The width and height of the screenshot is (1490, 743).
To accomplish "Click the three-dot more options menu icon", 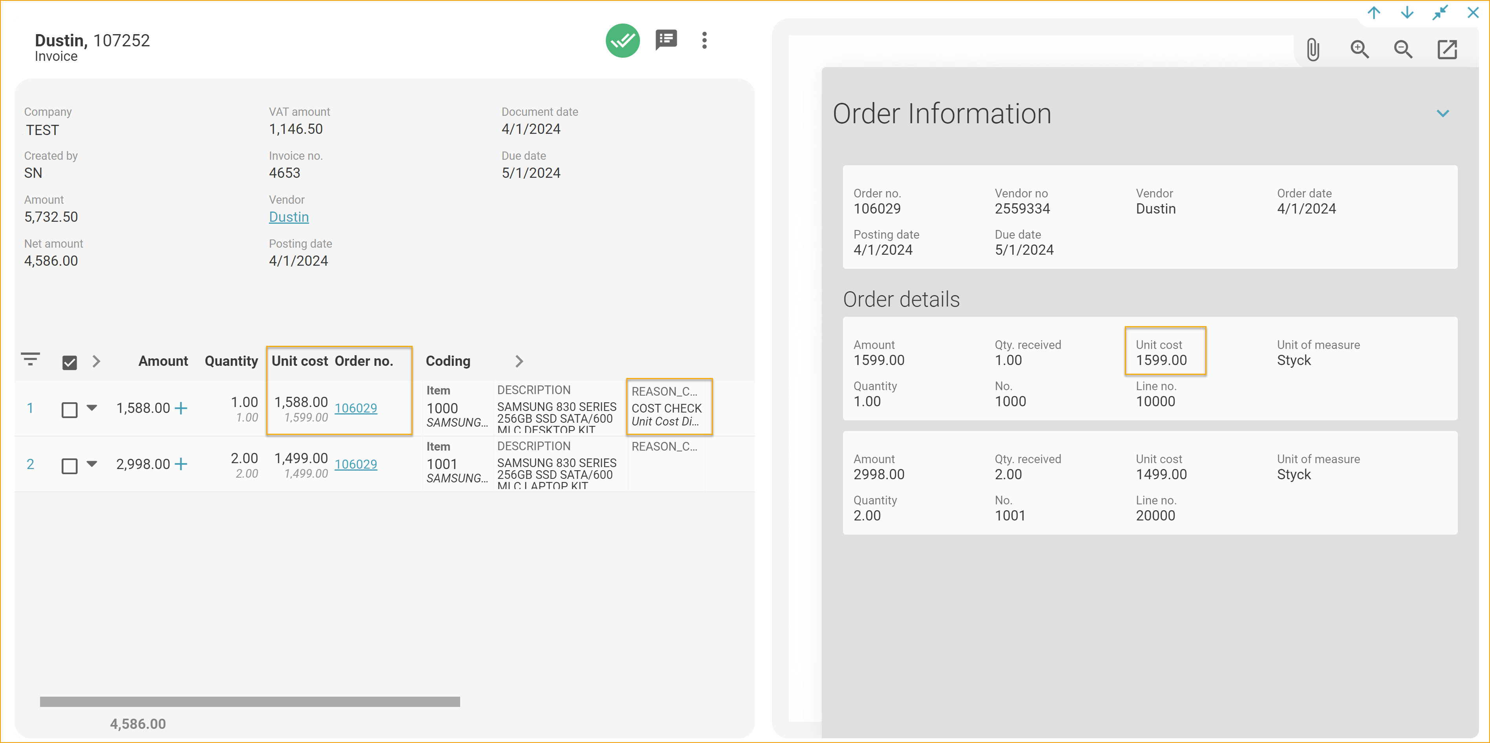I will click(704, 40).
